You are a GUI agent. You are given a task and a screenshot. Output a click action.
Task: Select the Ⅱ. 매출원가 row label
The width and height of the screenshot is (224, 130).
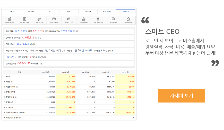[x=8, y=82]
